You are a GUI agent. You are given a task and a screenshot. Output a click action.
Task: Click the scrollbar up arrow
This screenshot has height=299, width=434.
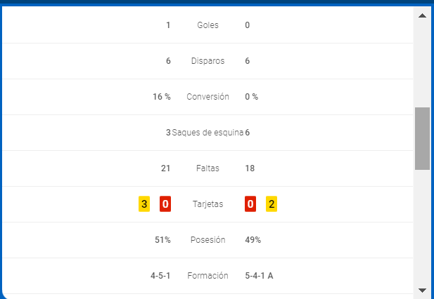(x=422, y=15)
